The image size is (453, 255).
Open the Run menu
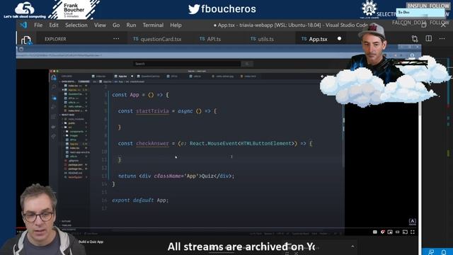[131, 25]
